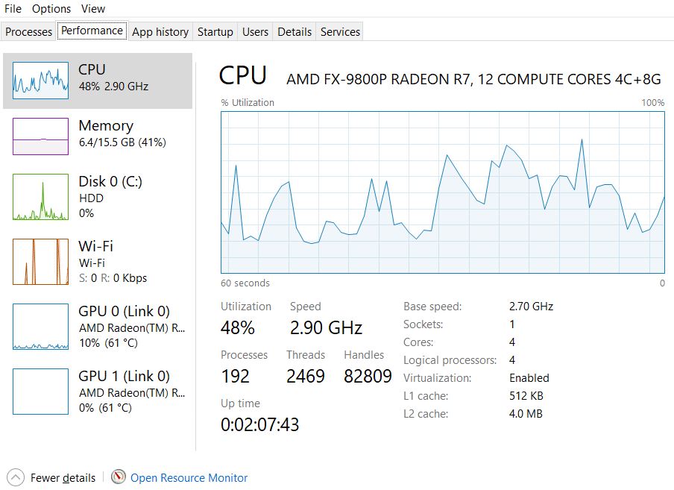Select the Wi-Fi activity graph thumbnail
The height and width of the screenshot is (490, 674).
pyautogui.click(x=40, y=262)
